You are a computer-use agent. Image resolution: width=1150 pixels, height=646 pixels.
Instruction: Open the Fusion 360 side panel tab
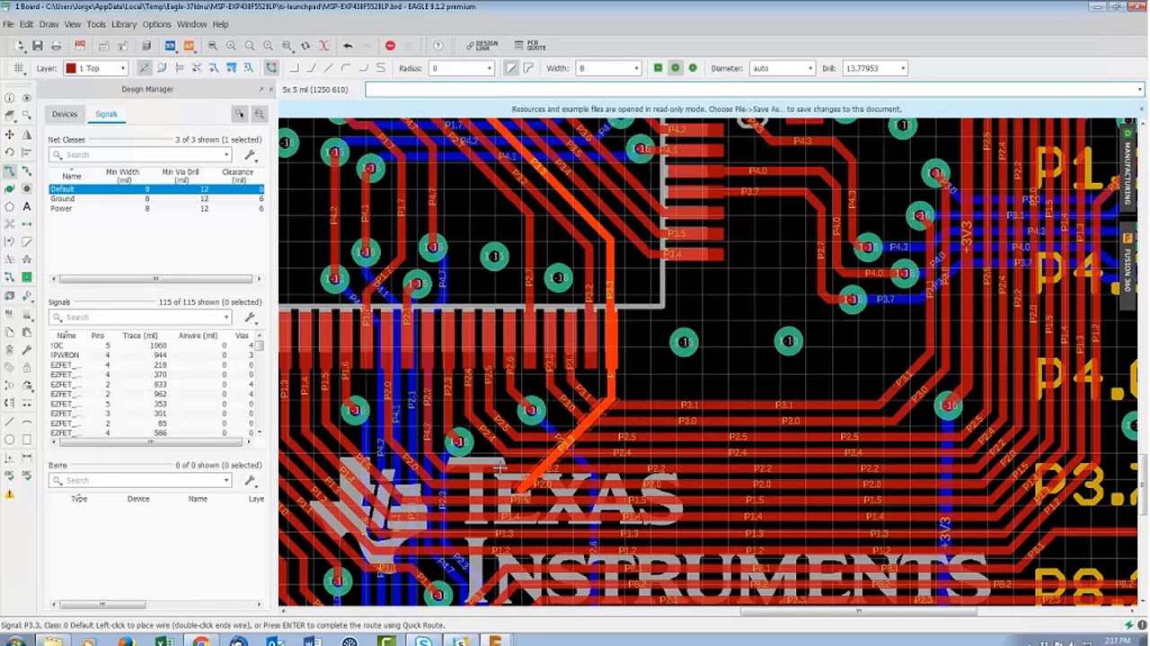click(x=1128, y=266)
